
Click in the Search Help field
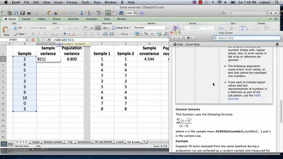(247, 38)
